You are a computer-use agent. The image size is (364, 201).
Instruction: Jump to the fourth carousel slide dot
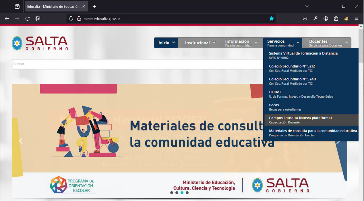coord(187,193)
